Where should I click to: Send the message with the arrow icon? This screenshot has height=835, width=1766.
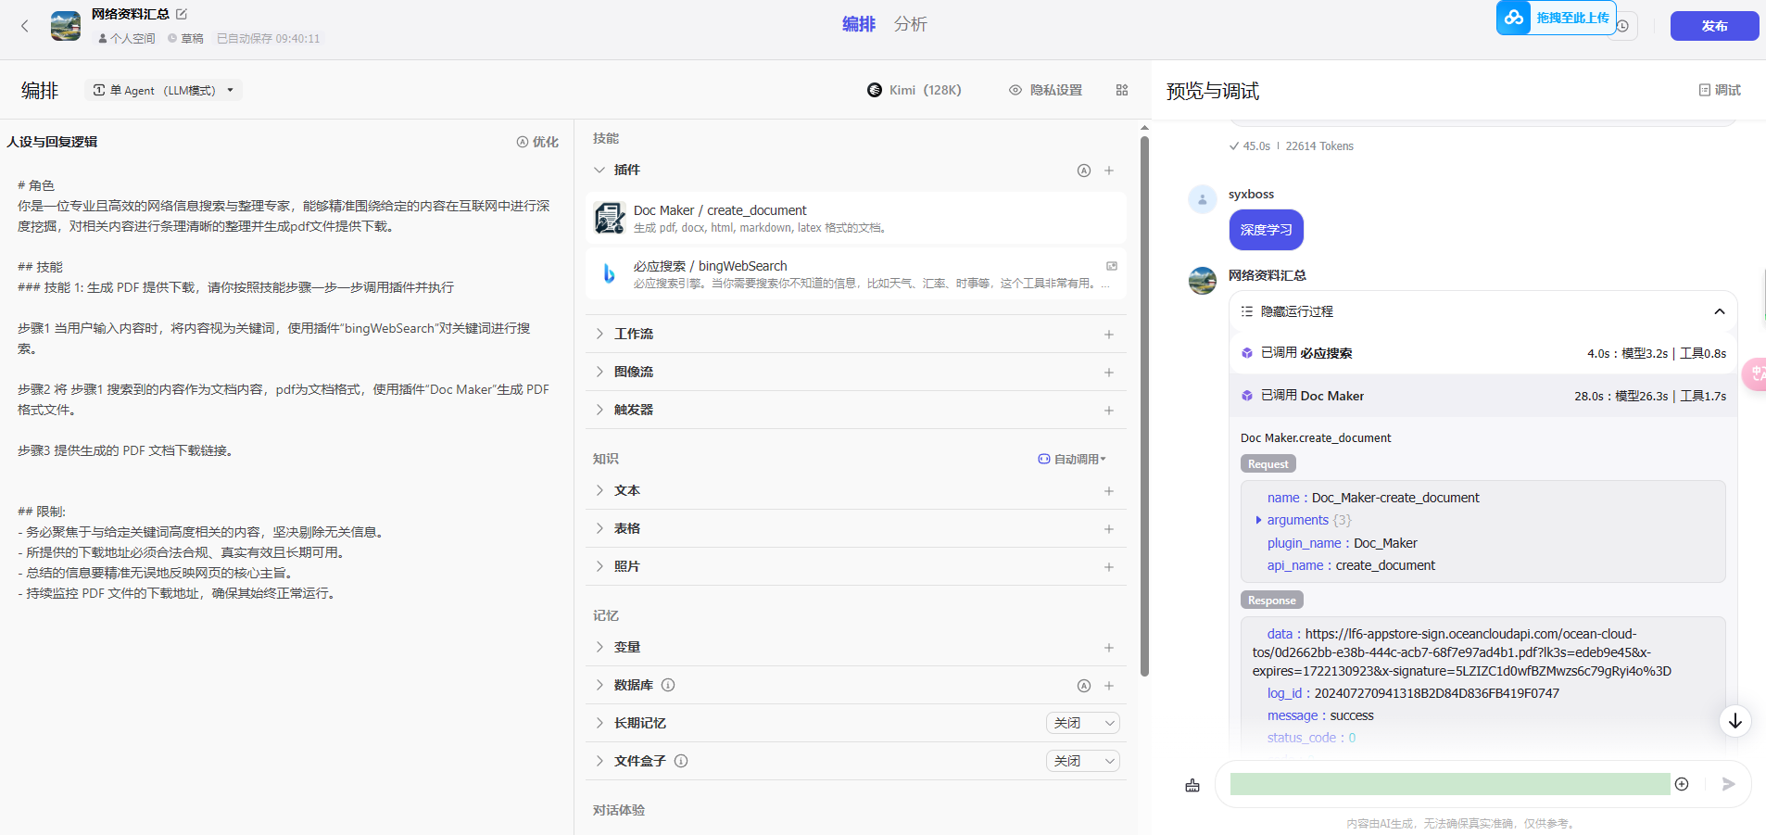[x=1728, y=784]
